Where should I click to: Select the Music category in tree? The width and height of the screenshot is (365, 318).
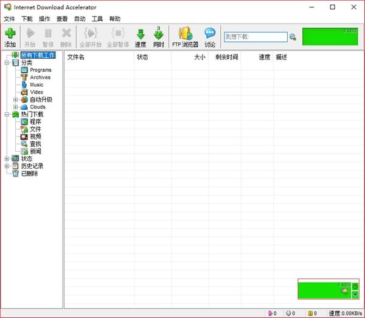[x=36, y=85]
